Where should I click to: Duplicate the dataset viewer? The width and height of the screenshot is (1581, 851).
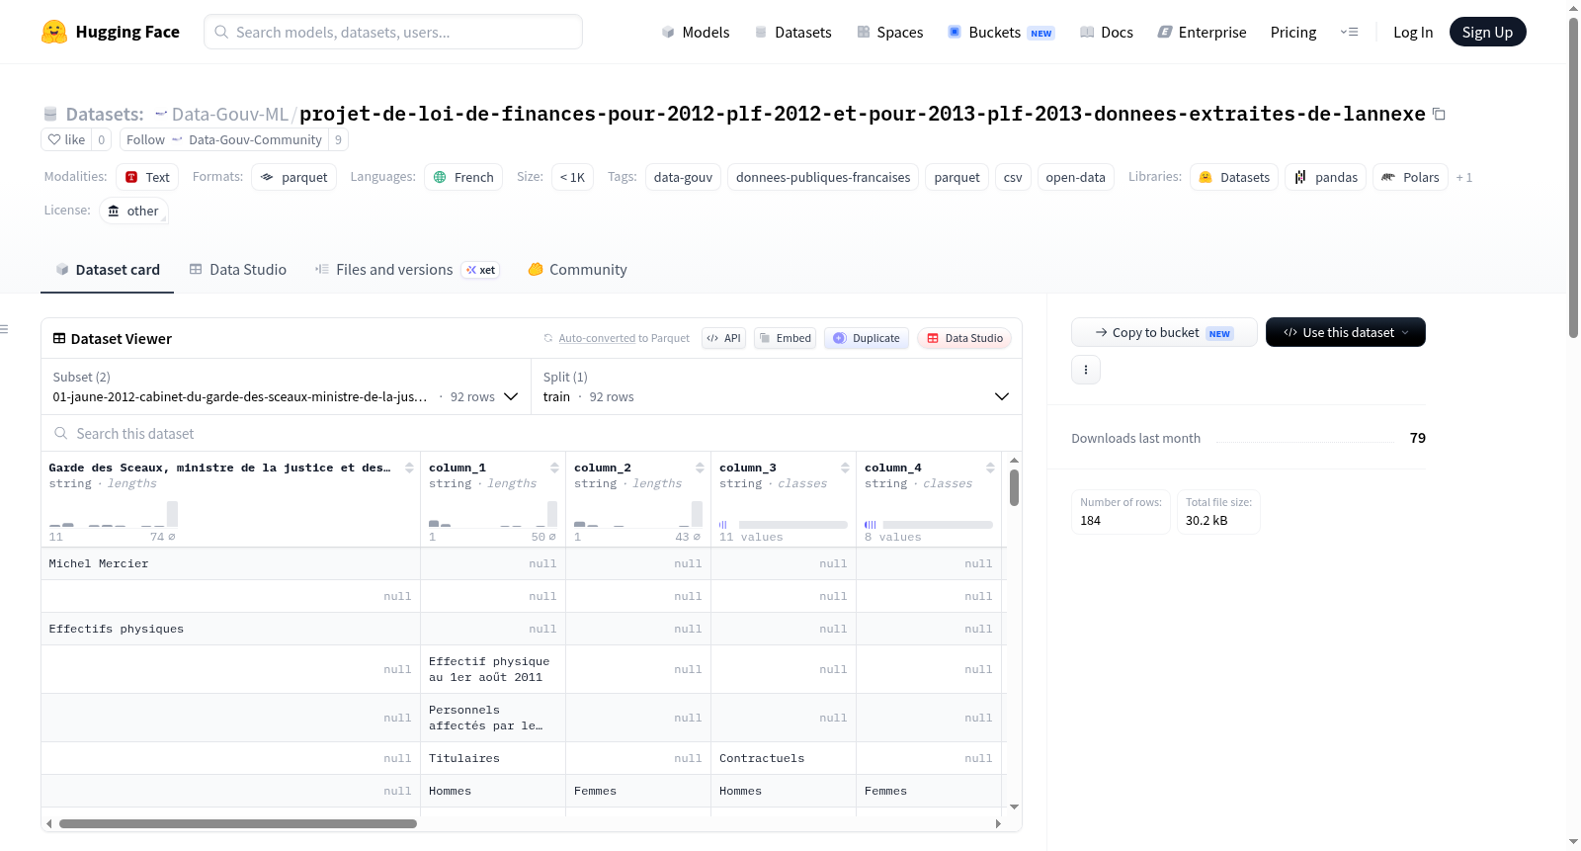click(867, 338)
